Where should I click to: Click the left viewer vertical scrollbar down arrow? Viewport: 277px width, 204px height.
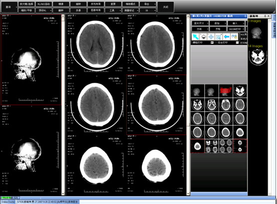click(63, 194)
